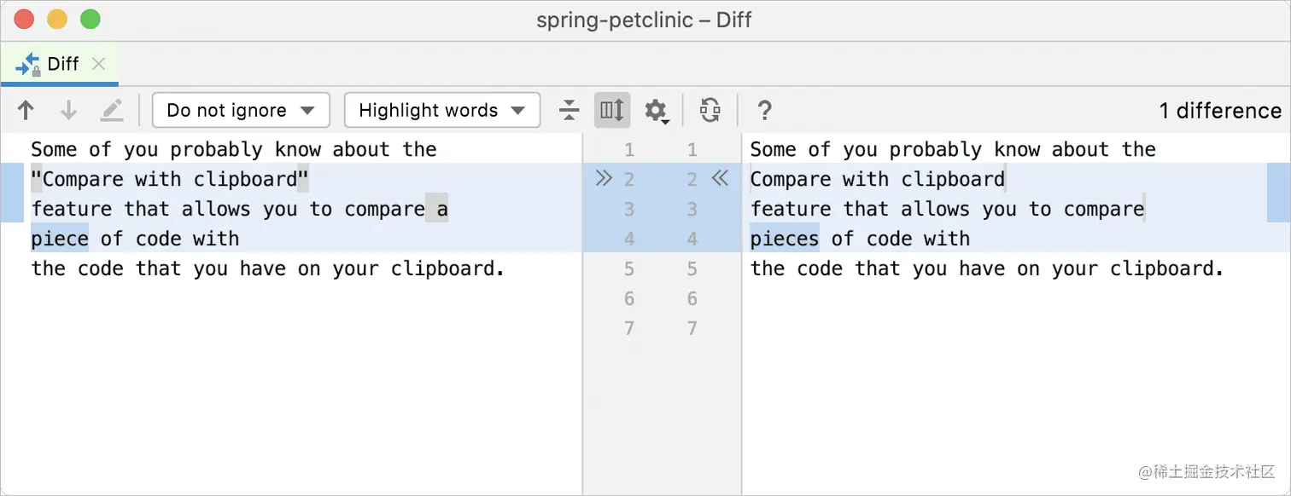Jump to next difference with down arrow
Image resolution: width=1291 pixels, height=496 pixels.
69,110
